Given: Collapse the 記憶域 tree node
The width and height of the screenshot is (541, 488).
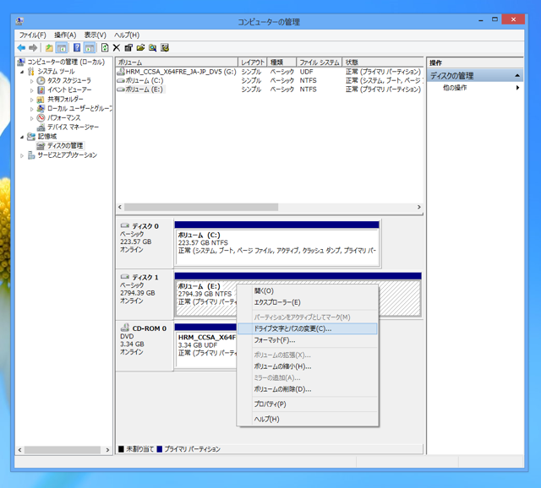Looking at the screenshot, I should (x=22, y=137).
